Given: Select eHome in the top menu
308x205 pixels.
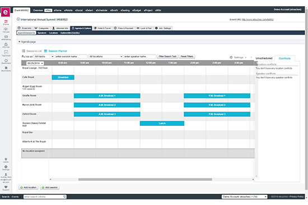Looking at the screenshot, I should (58, 10).
